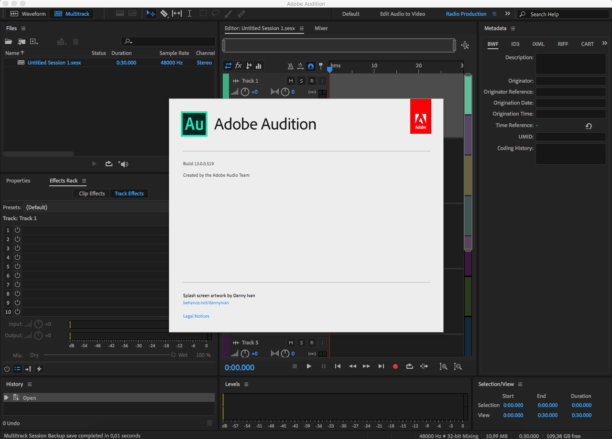This screenshot has height=439, width=612.
Task: Click the zoom navigator icon by overview bar
Action: (x=465, y=45)
